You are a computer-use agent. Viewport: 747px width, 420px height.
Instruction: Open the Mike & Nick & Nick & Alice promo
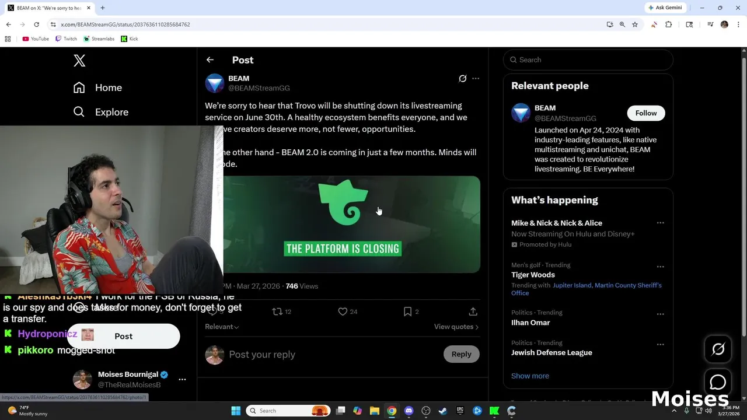[557, 223]
